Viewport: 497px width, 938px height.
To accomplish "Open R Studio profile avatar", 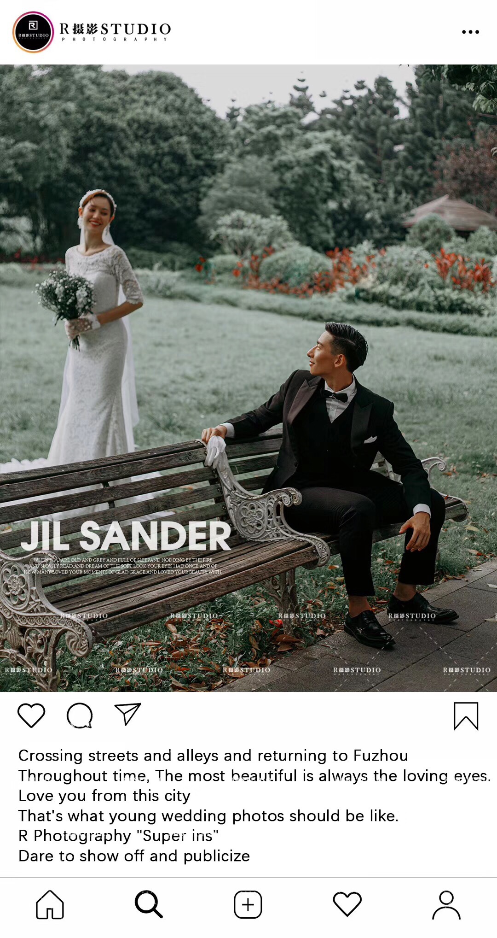I will tap(33, 32).
